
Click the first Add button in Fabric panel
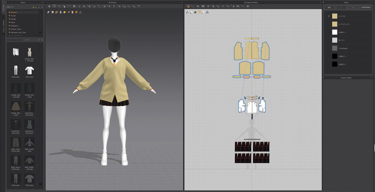click(x=329, y=7)
